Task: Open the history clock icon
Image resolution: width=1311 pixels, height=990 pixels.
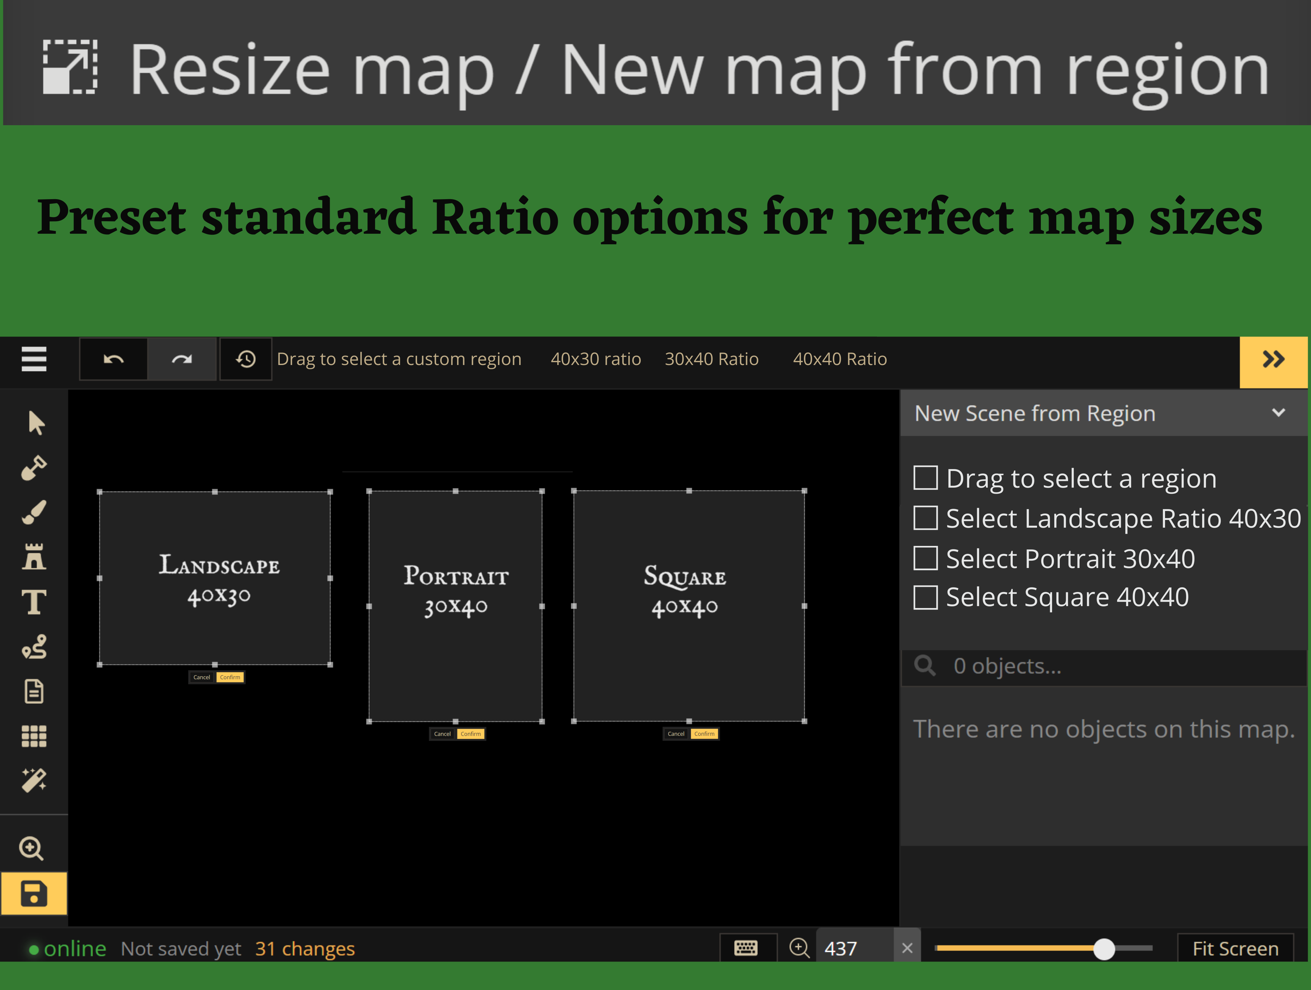Action: tap(246, 359)
